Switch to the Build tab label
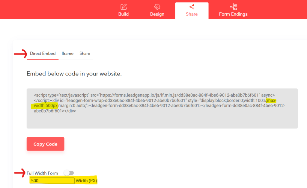 (x=123, y=14)
